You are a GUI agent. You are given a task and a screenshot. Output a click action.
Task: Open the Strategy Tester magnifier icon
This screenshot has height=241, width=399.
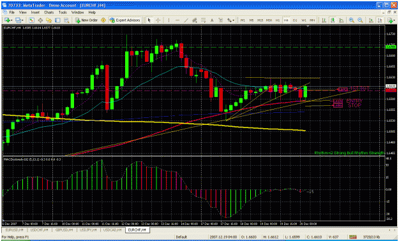(66, 20)
